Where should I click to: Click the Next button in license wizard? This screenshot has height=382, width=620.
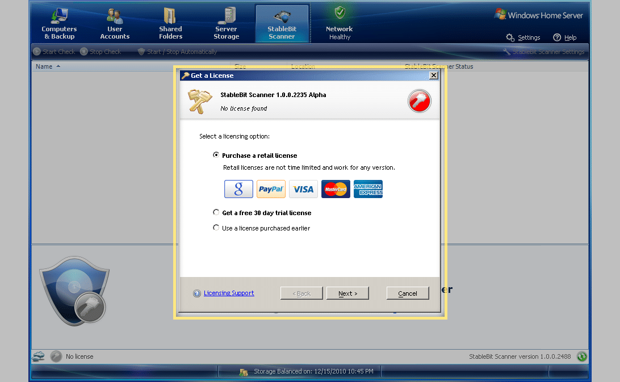pyautogui.click(x=347, y=293)
